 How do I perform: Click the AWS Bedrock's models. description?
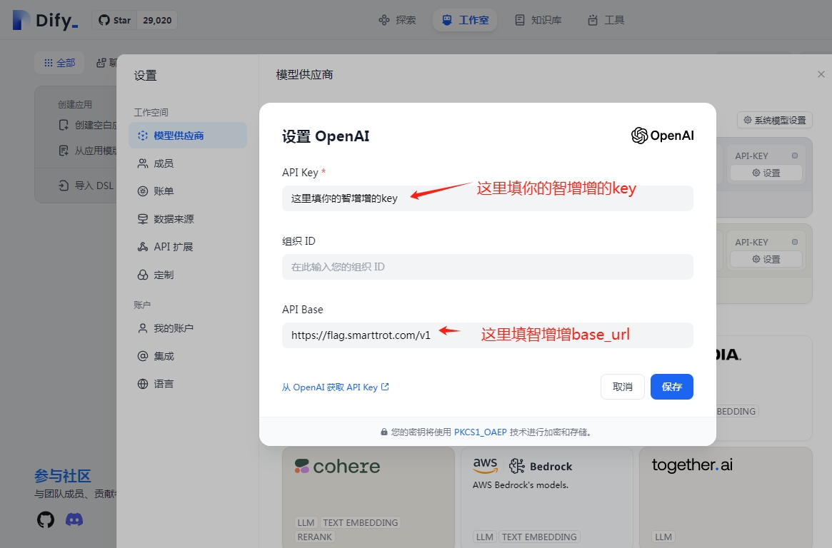(x=521, y=485)
